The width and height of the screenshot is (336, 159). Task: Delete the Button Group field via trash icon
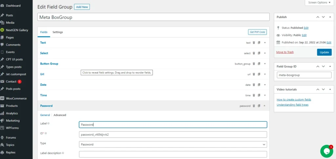click(x=254, y=64)
